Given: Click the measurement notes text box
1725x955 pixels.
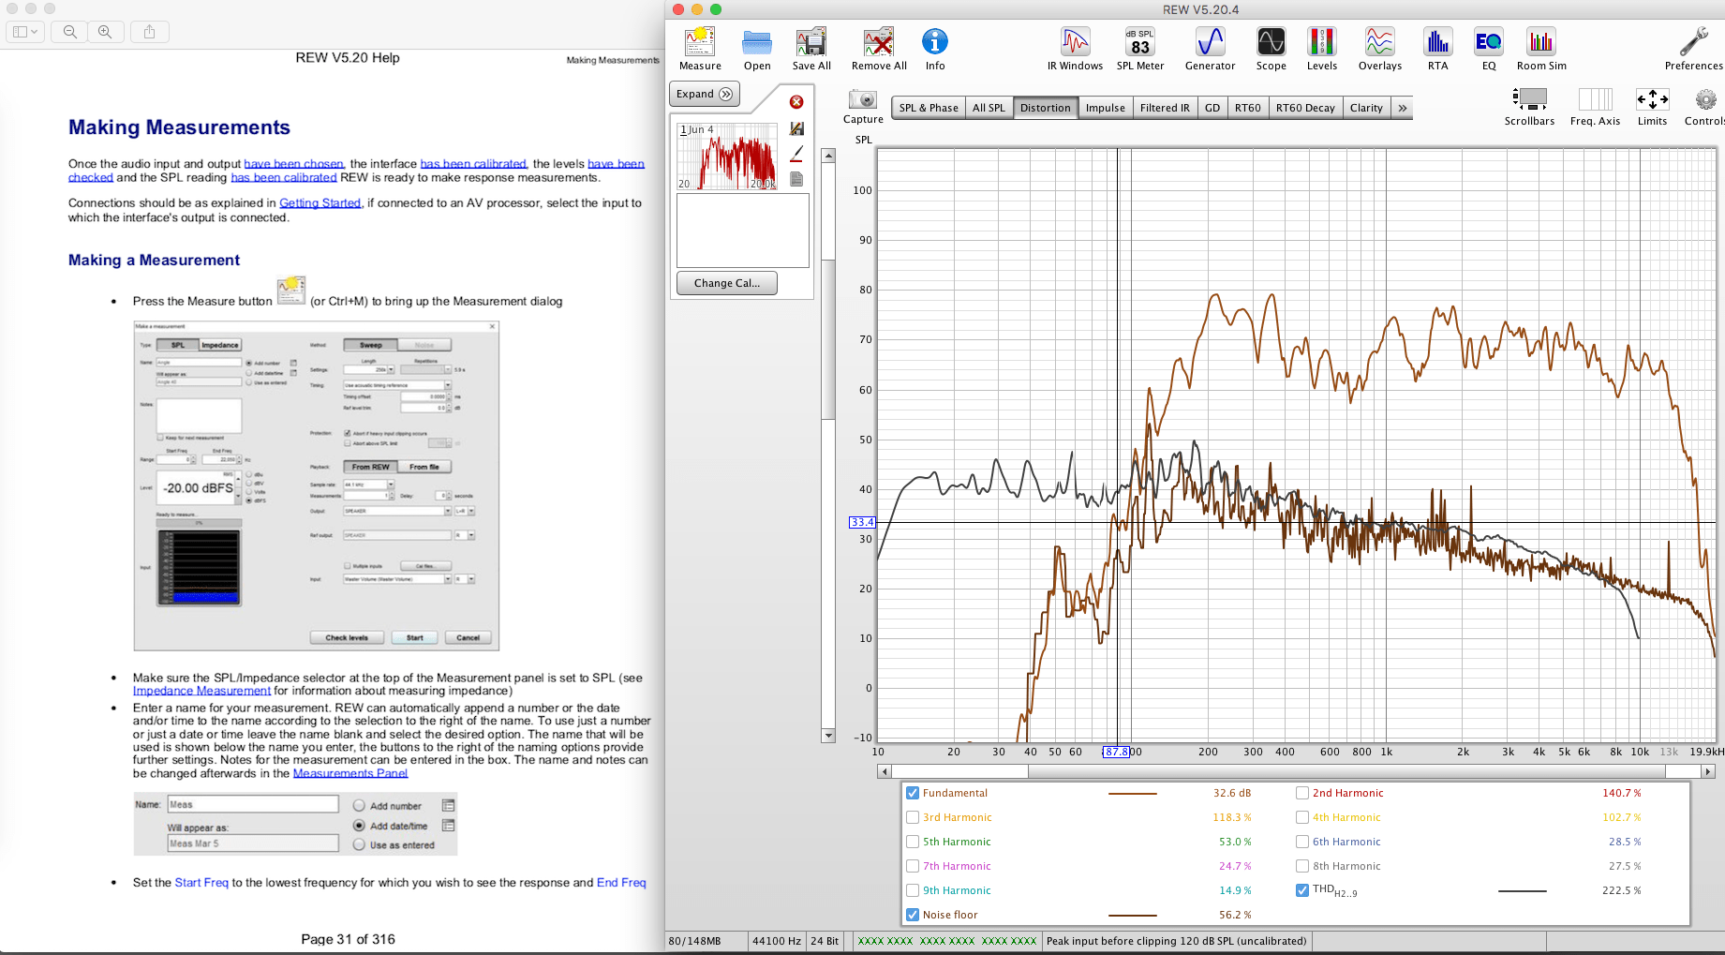Looking at the screenshot, I should pyautogui.click(x=742, y=231).
